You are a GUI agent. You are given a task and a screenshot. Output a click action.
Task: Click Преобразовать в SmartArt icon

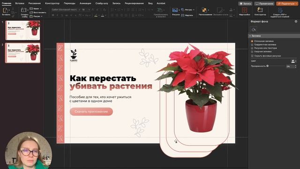pos(160,10)
